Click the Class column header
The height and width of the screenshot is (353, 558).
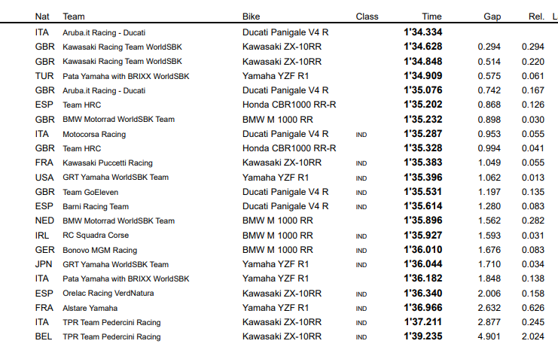pos(367,16)
